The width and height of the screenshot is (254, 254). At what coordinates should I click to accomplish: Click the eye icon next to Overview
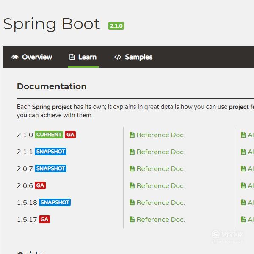click(15, 57)
